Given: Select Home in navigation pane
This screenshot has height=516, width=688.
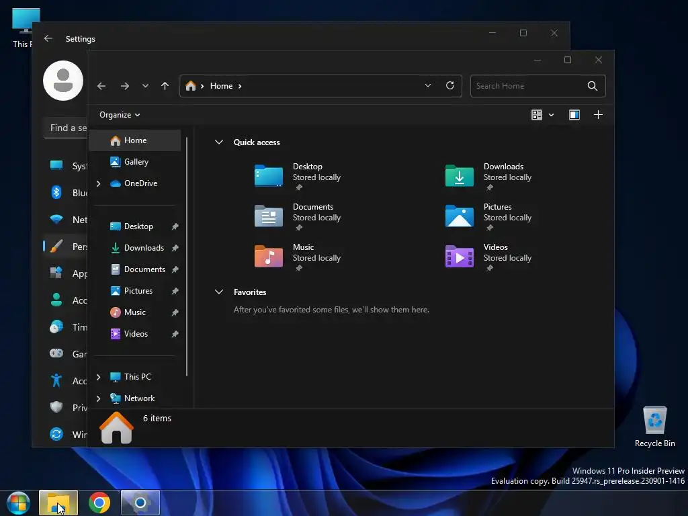Looking at the screenshot, I should [x=135, y=140].
